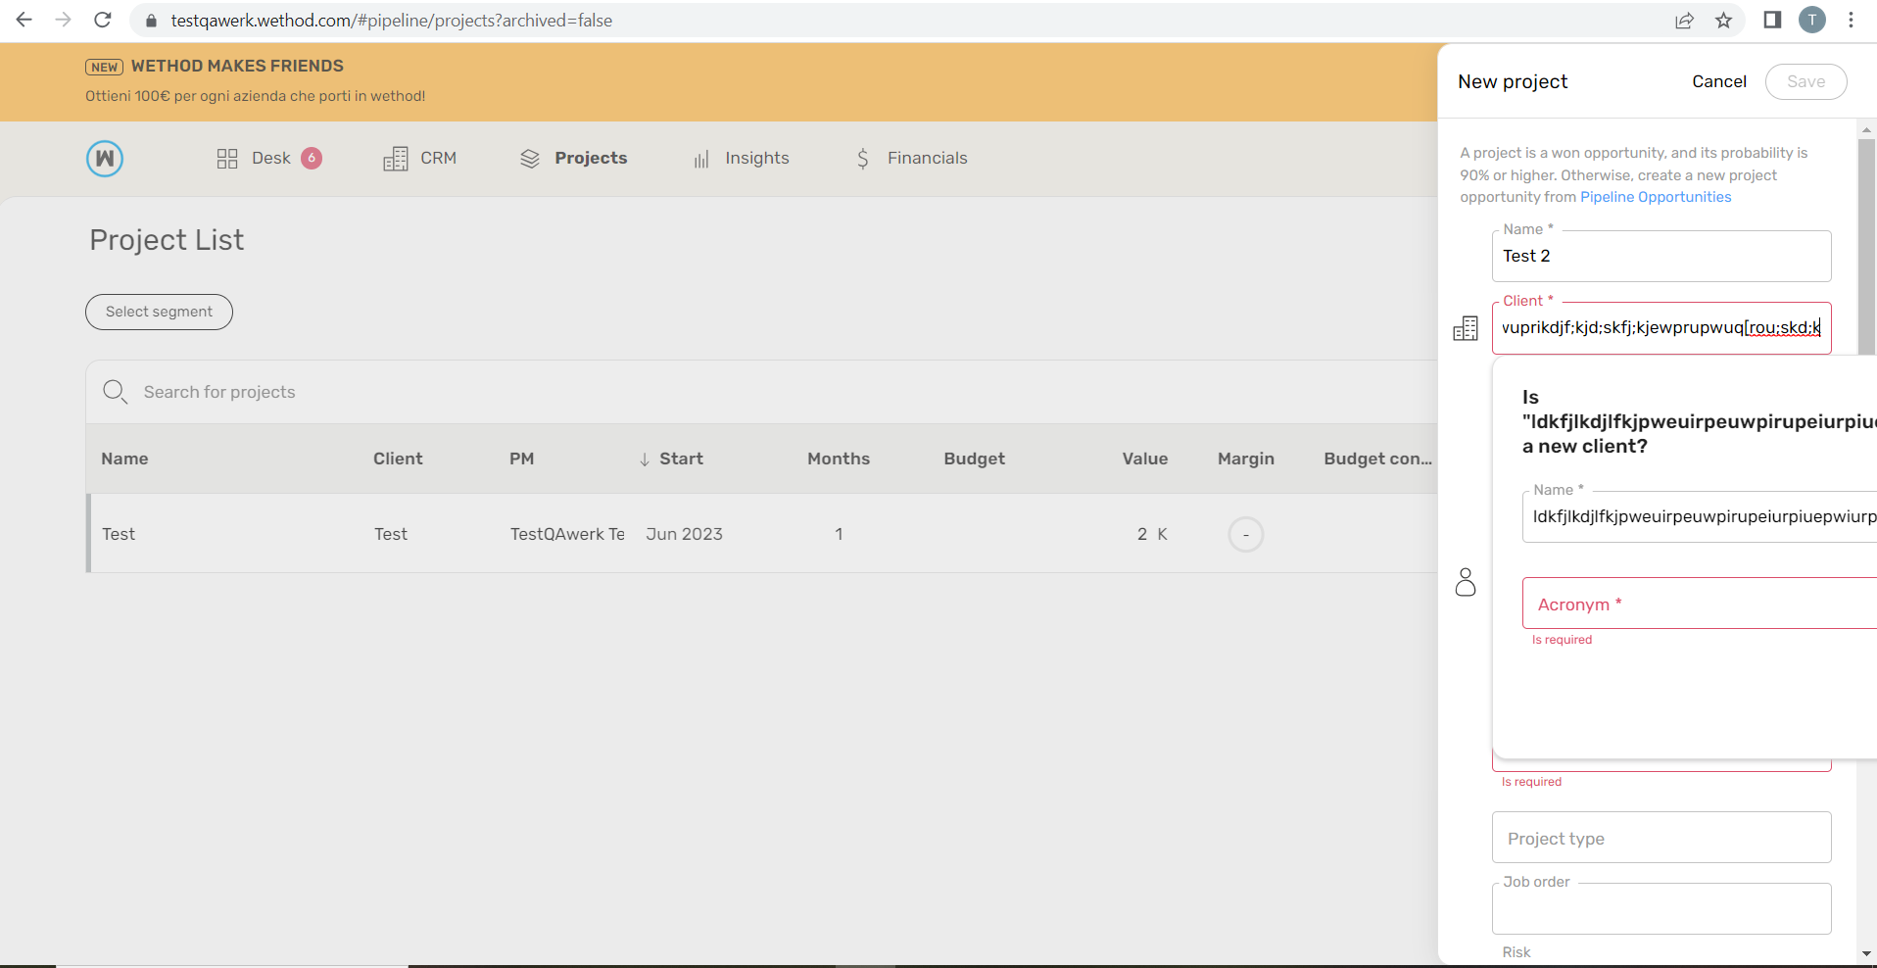Open the browser profile avatar T

1812,20
